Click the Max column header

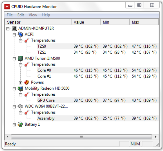pos(144,22)
